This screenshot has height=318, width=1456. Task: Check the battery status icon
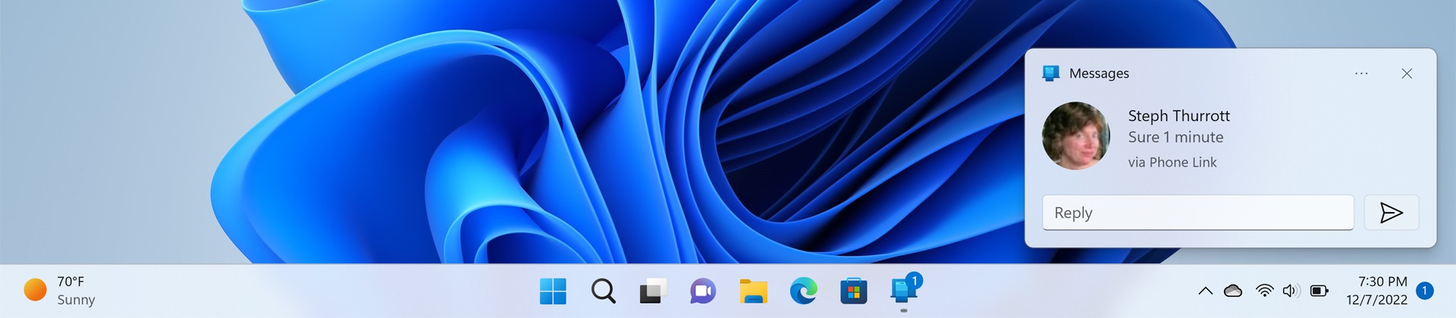point(1319,291)
